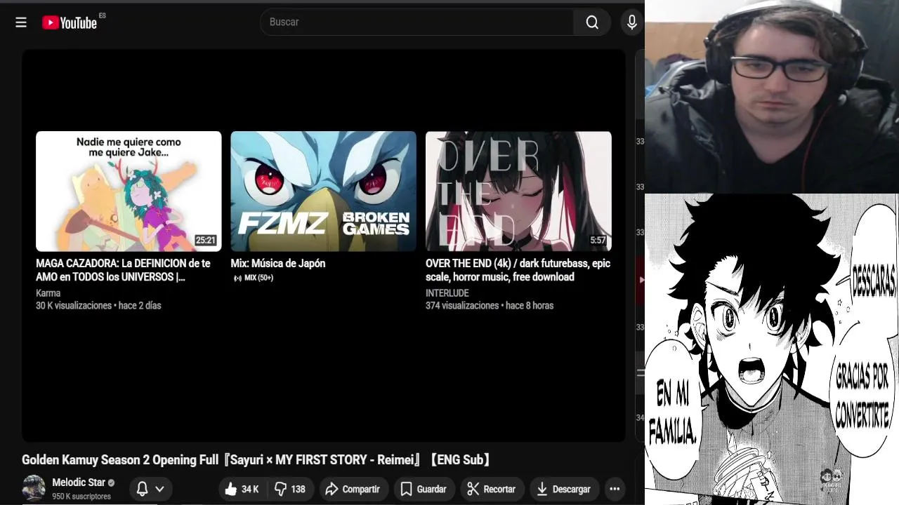Click the Descargar download button
Screen dimensions: 899x505
coord(563,489)
